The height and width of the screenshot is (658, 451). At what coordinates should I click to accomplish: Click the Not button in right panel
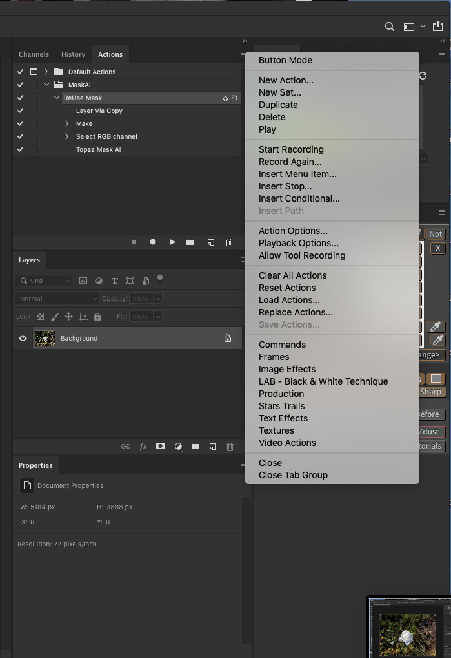tap(436, 234)
